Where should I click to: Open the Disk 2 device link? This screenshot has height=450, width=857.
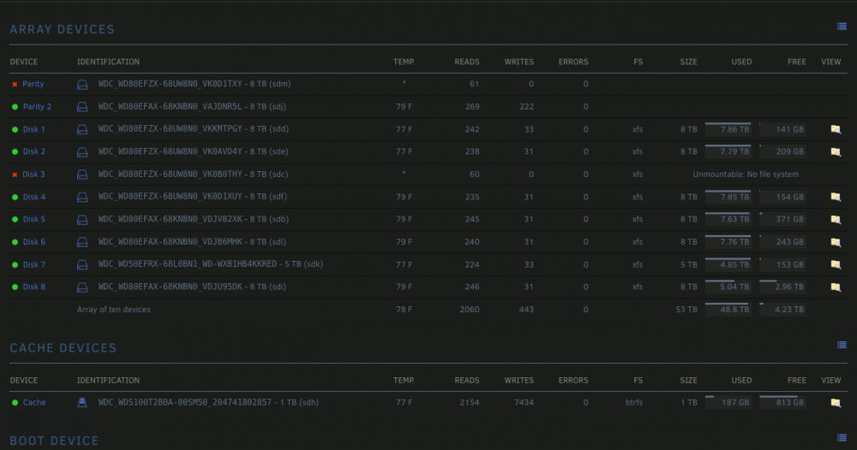34,151
